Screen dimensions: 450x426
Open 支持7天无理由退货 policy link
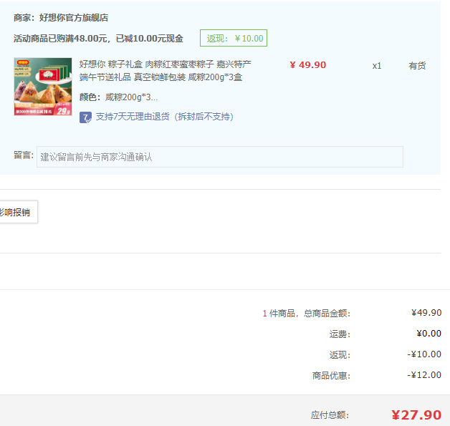[164, 117]
